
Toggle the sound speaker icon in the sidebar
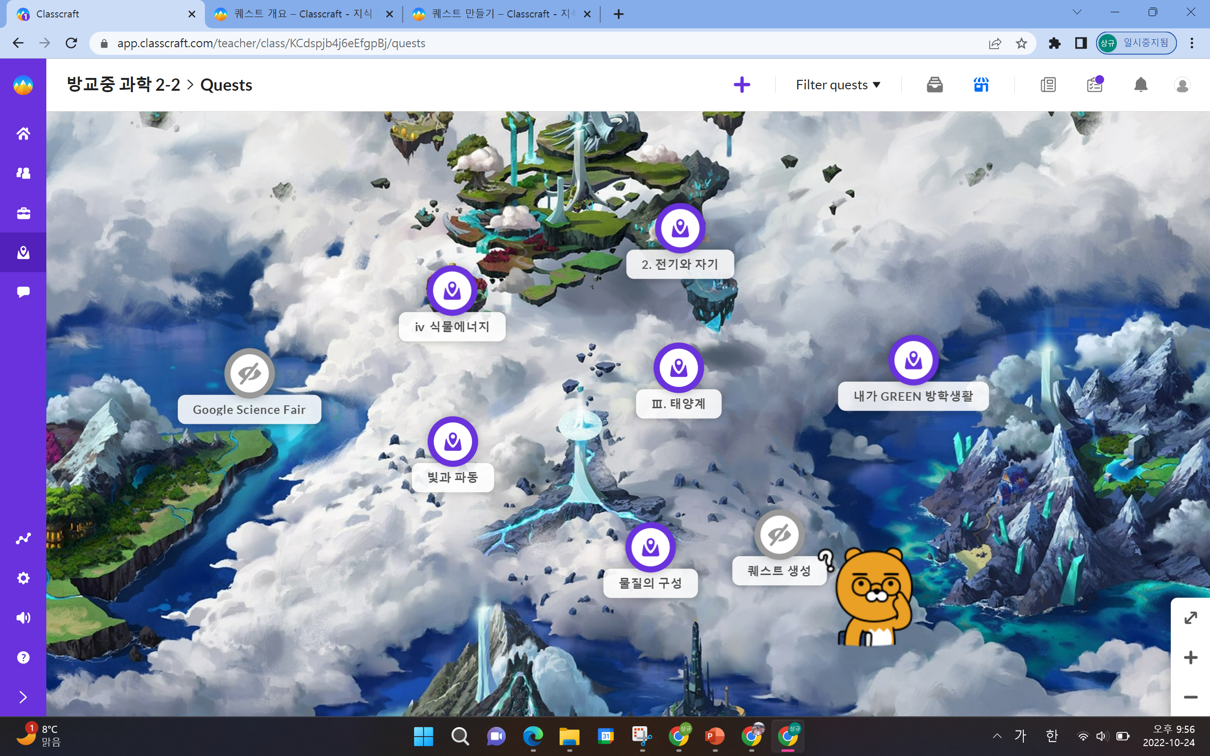click(23, 618)
